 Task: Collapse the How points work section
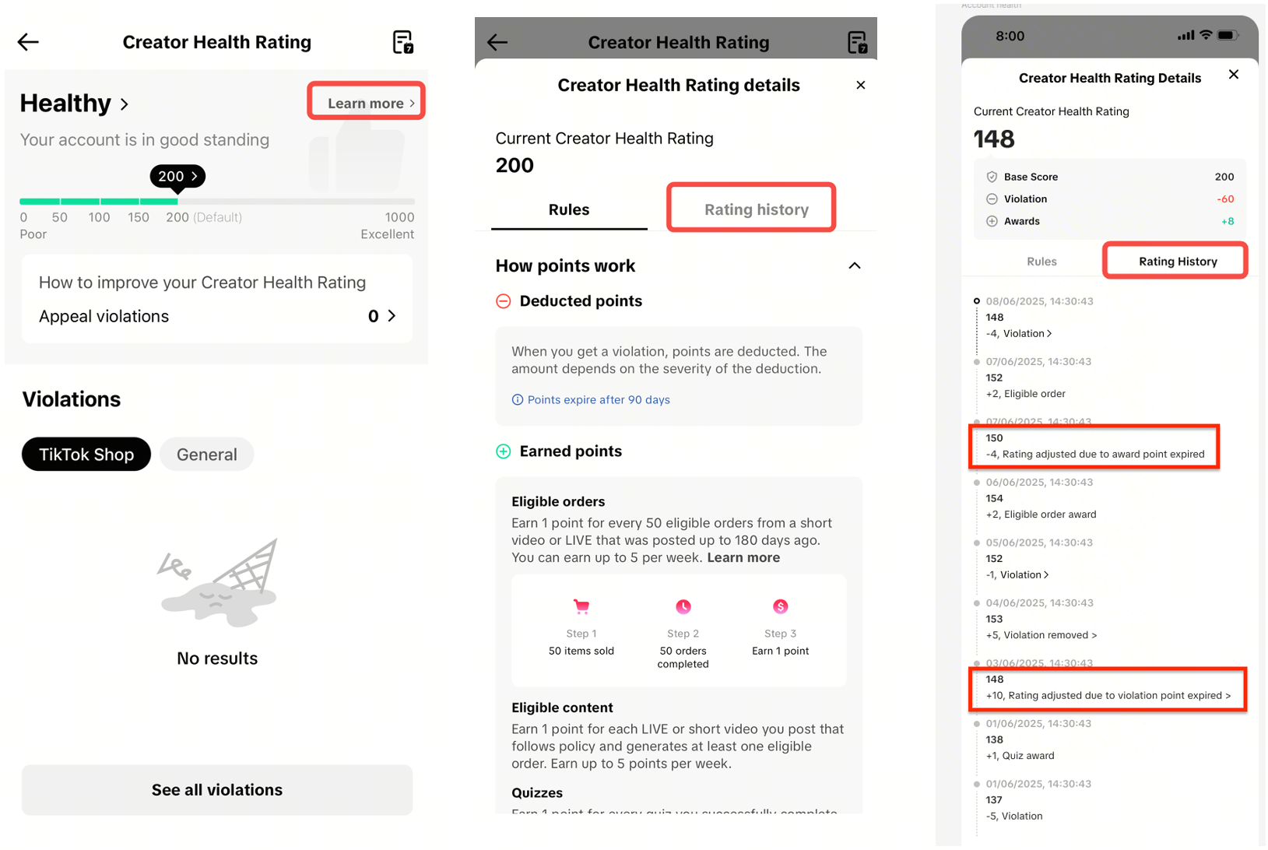pos(855,266)
